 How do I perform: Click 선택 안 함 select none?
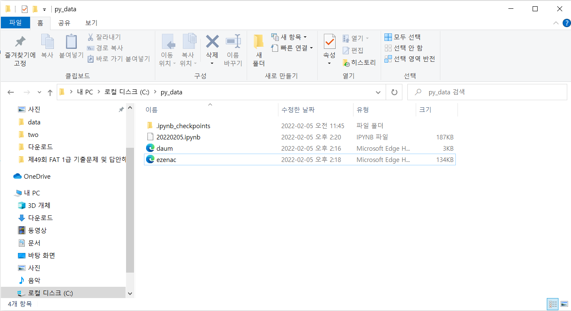coord(403,48)
